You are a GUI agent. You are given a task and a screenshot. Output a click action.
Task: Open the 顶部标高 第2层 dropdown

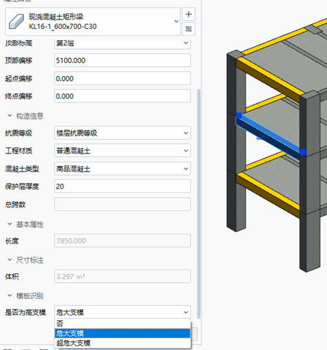[x=122, y=44]
